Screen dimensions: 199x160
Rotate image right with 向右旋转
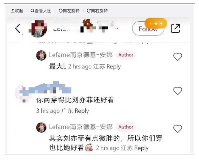tap(97, 11)
